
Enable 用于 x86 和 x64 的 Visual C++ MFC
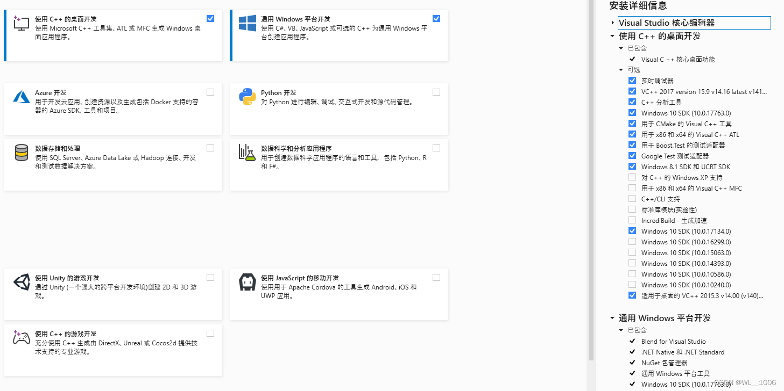(632, 187)
